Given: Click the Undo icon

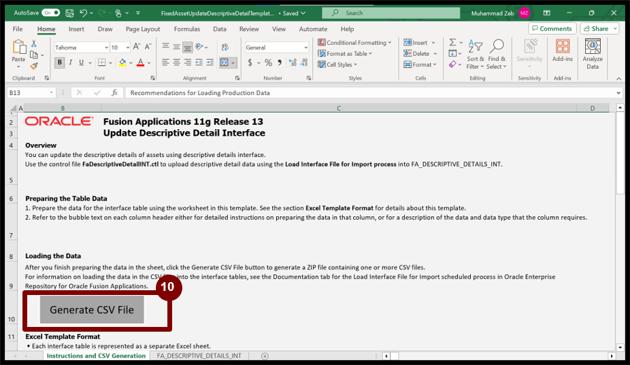Looking at the screenshot, I should pyautogui.click(x=83, y=13).
